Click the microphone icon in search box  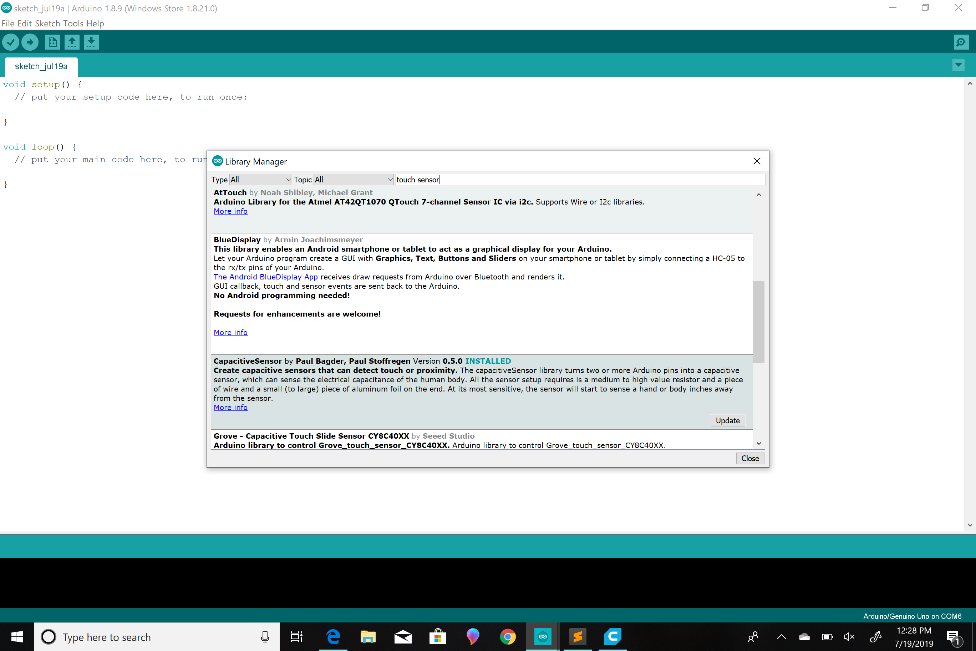click(265, 636)
